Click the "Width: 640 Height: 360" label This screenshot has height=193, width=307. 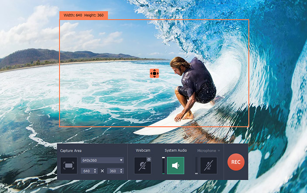[83, 15]
